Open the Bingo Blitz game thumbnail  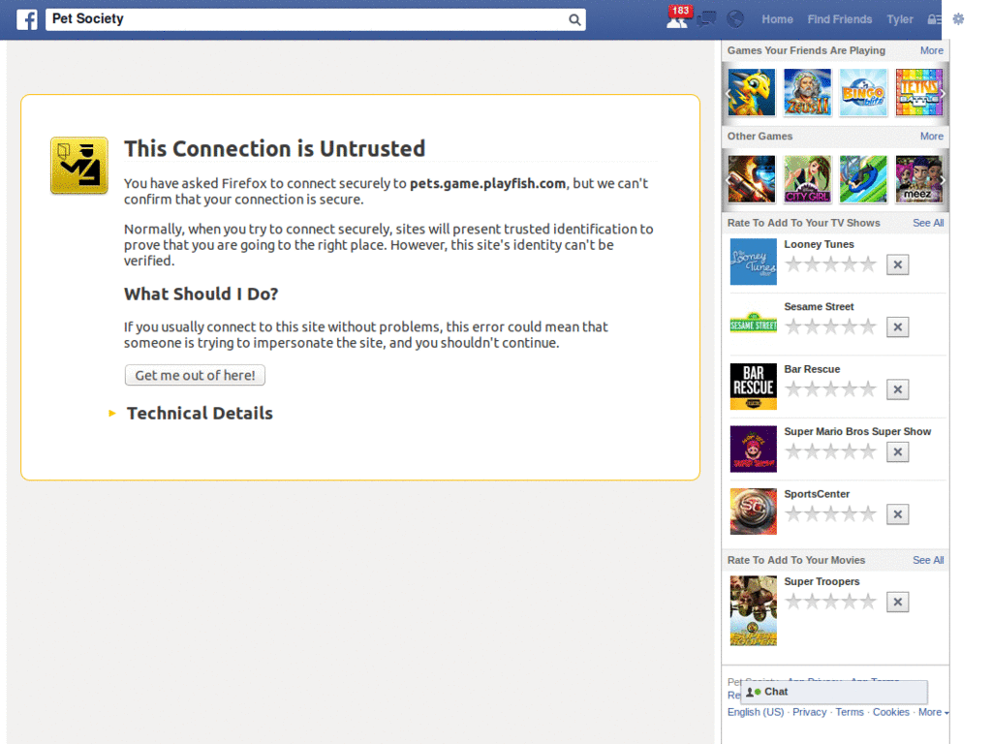point(863,92)
